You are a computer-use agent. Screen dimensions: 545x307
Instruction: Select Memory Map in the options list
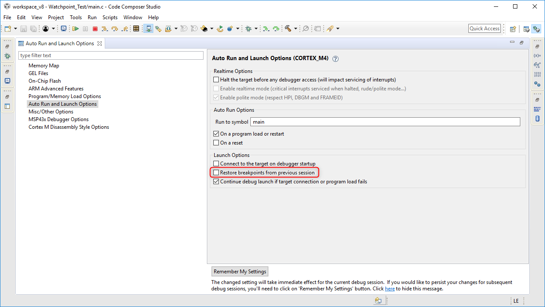44,66
